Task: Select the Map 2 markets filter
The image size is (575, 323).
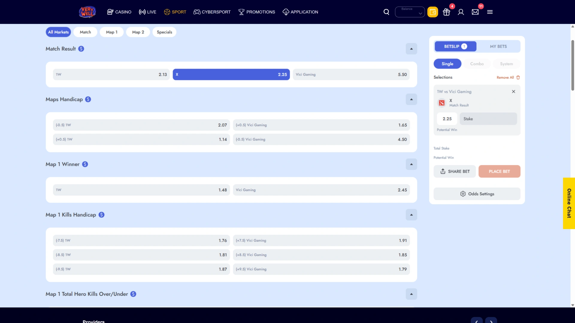Action: click(x=138, y=32)
